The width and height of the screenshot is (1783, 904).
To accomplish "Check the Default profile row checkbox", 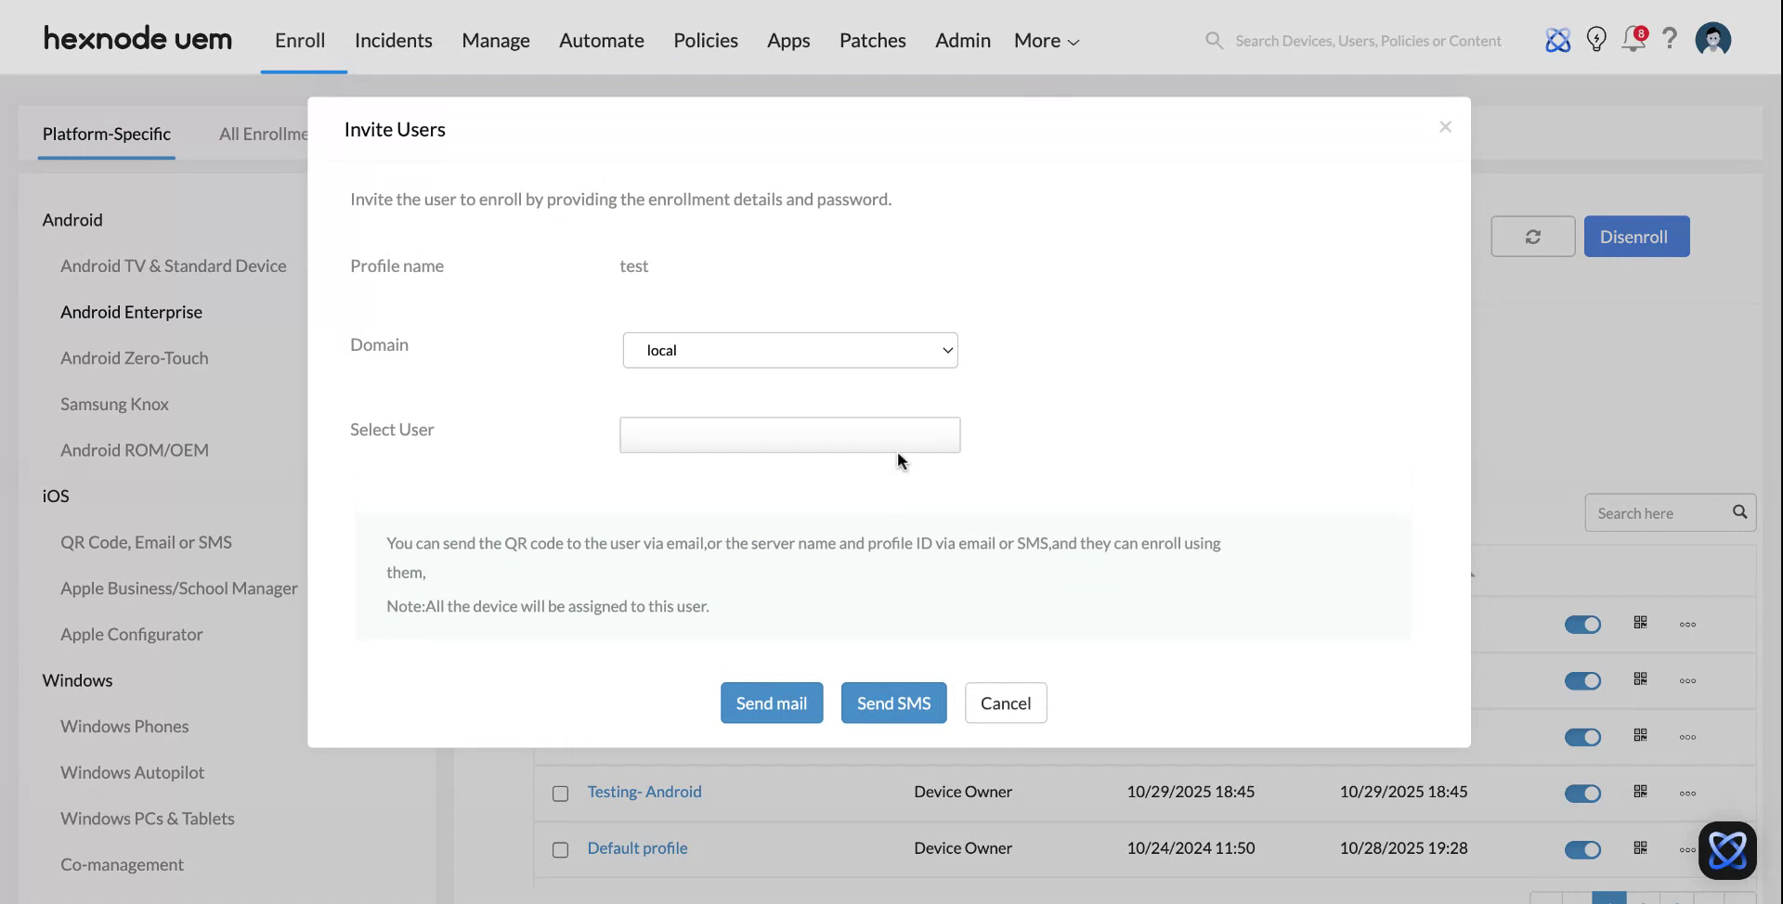I will [x=560, y=849].
